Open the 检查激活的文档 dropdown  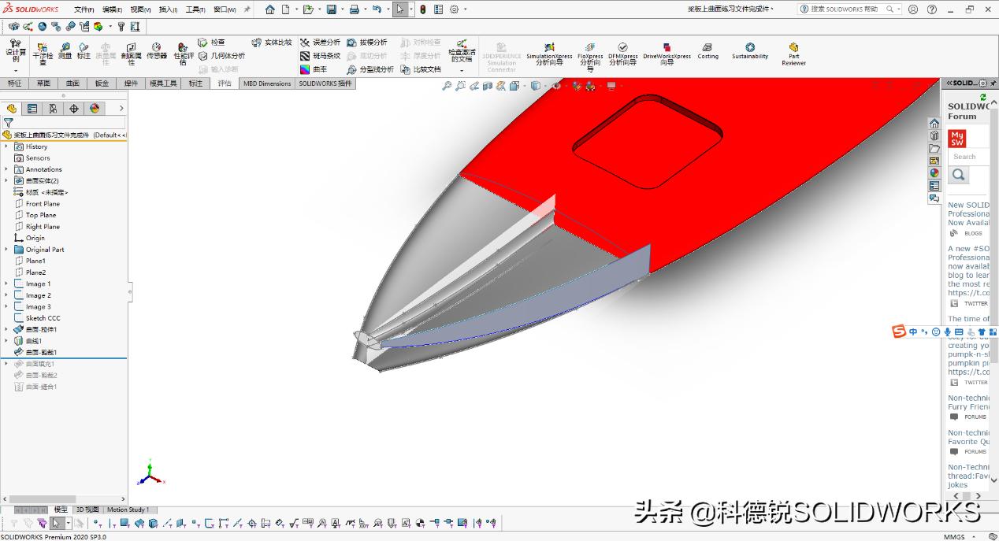pos(462,71)
